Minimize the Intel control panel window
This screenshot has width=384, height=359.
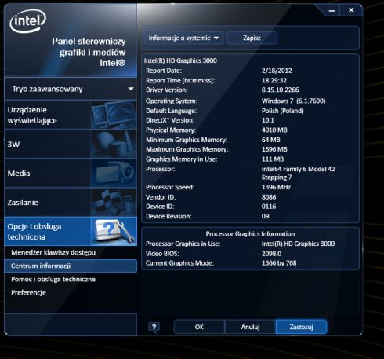point(331,11)
